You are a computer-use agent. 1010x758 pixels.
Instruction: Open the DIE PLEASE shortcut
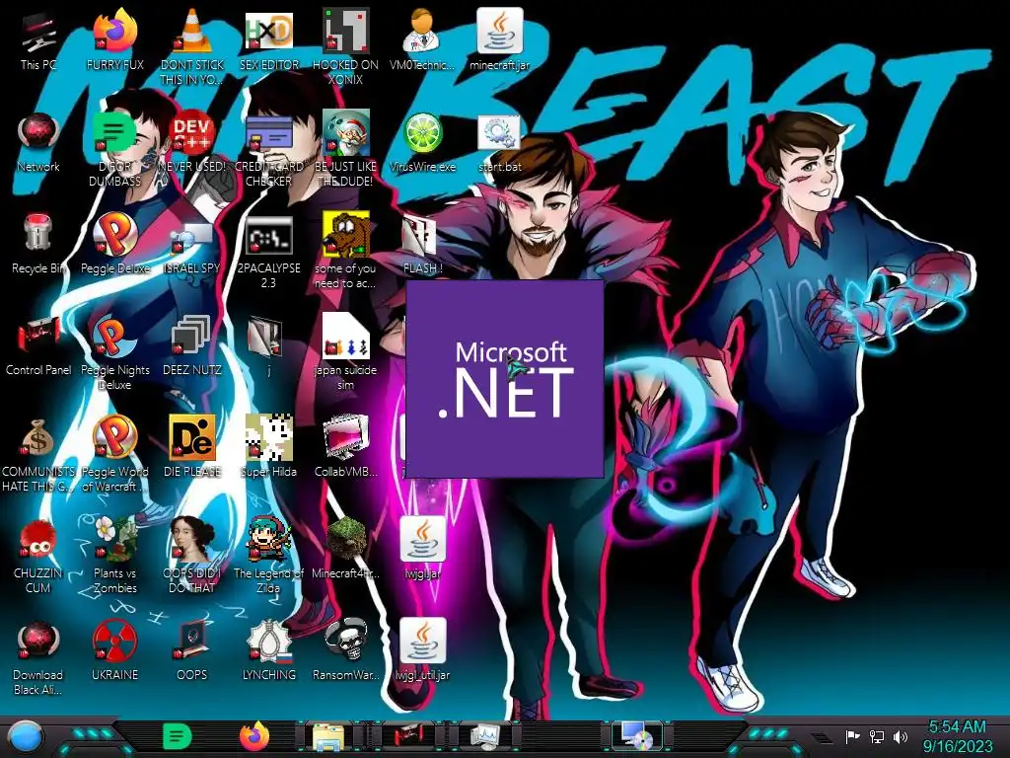192,448
